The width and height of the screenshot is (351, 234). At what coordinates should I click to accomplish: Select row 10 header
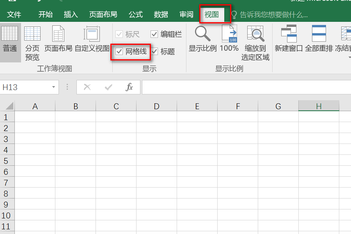[7, 215]
